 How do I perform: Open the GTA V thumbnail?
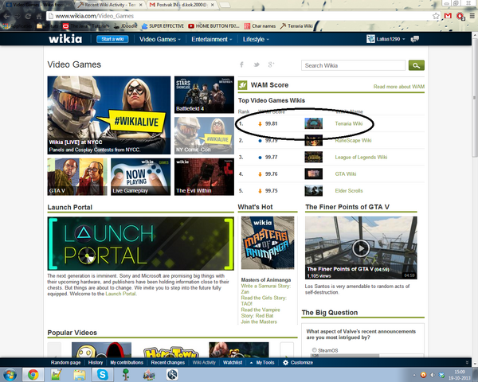pyautogui.click(x=77, y=177)
